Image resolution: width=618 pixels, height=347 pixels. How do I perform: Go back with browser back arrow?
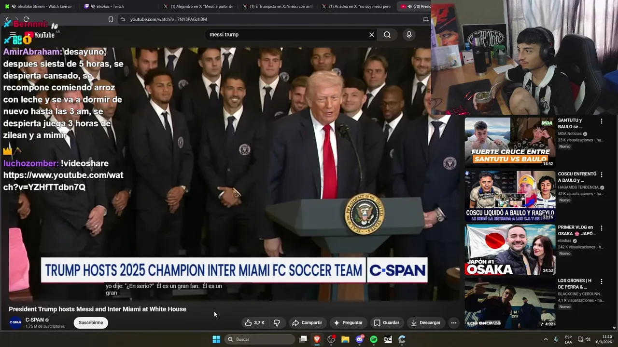tap(7, 19)
